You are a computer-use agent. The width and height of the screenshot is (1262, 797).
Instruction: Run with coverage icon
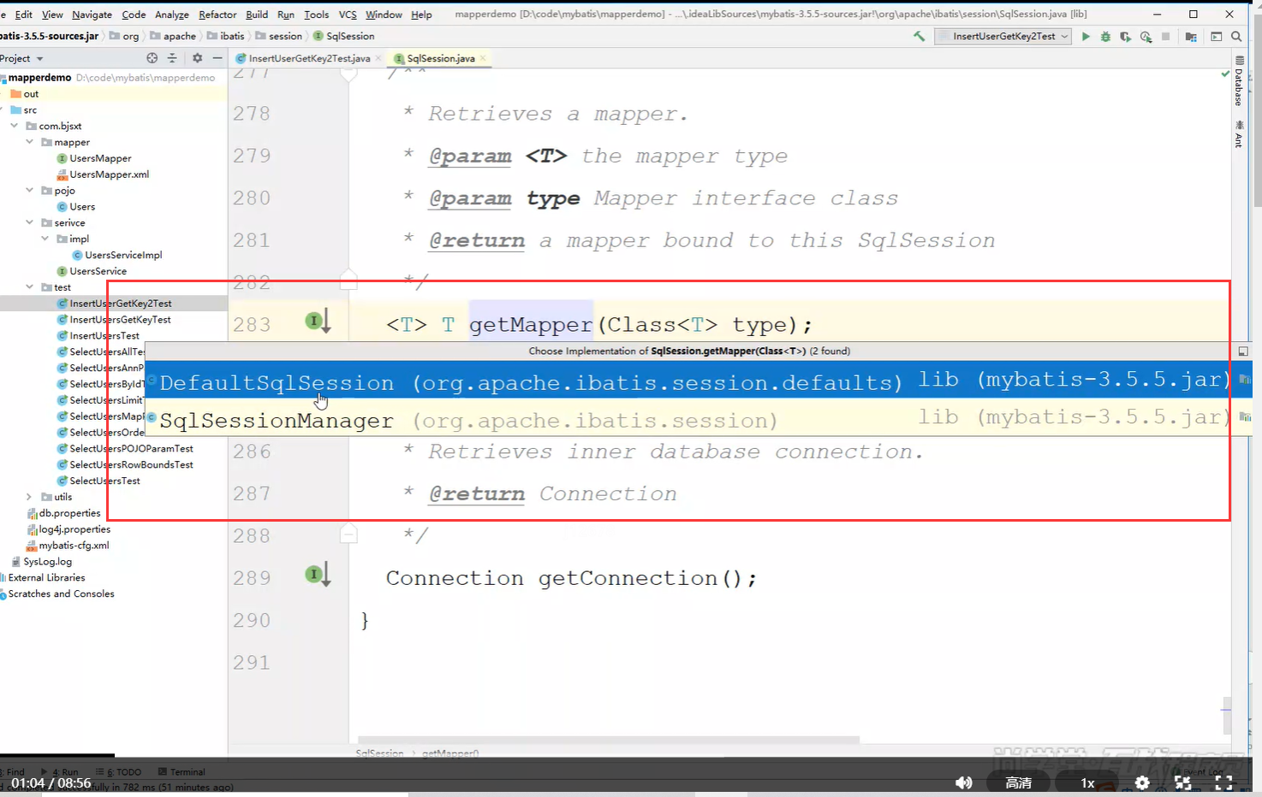coord(1125,36)
